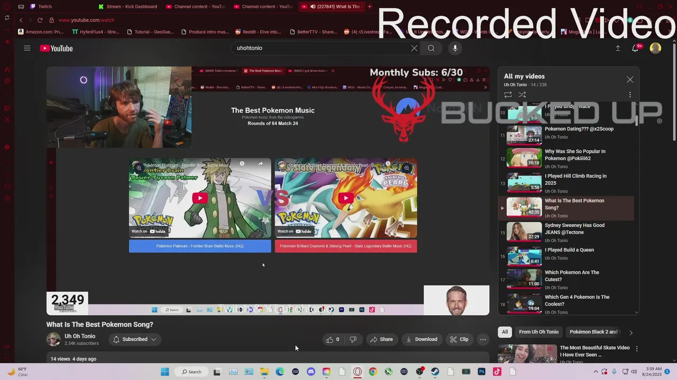Open Google Chrome from the taskbar
This screenshot has width=677, height=380.
(373, 372)
